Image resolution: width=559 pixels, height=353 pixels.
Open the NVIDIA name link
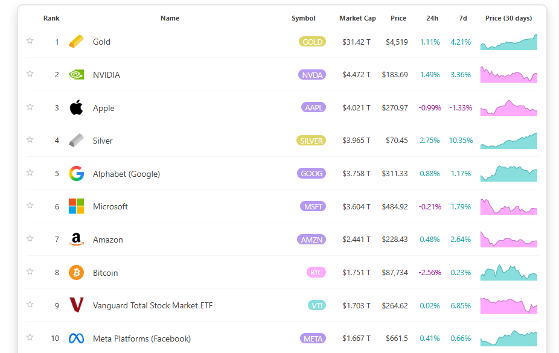point(106,74)
